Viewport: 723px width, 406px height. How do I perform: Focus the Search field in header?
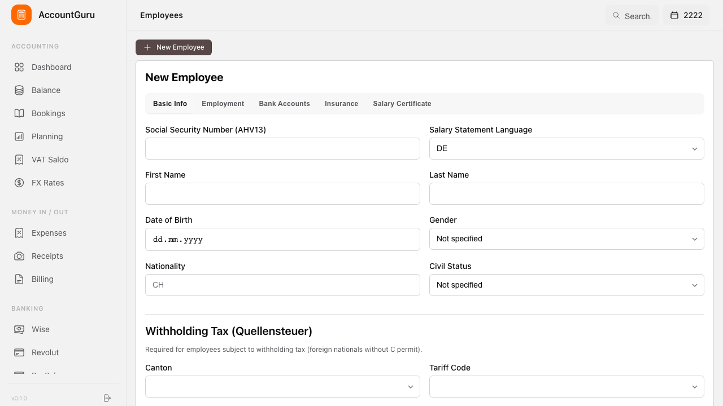click(x=631, y=16)
